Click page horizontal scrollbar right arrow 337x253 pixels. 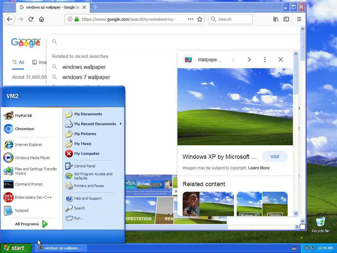tap(297, 227)
